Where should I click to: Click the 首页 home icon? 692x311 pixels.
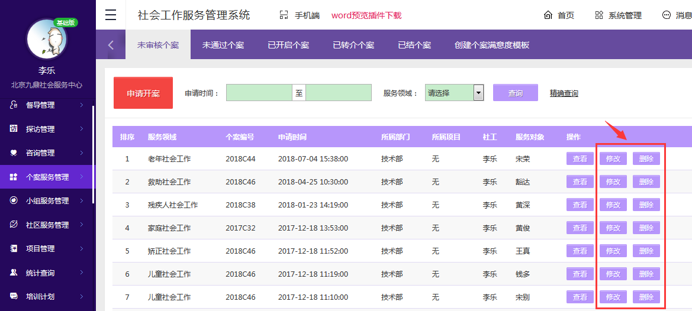[548, 15]
